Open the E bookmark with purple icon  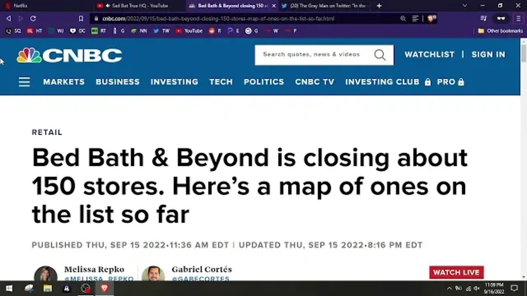coord(233,31)
